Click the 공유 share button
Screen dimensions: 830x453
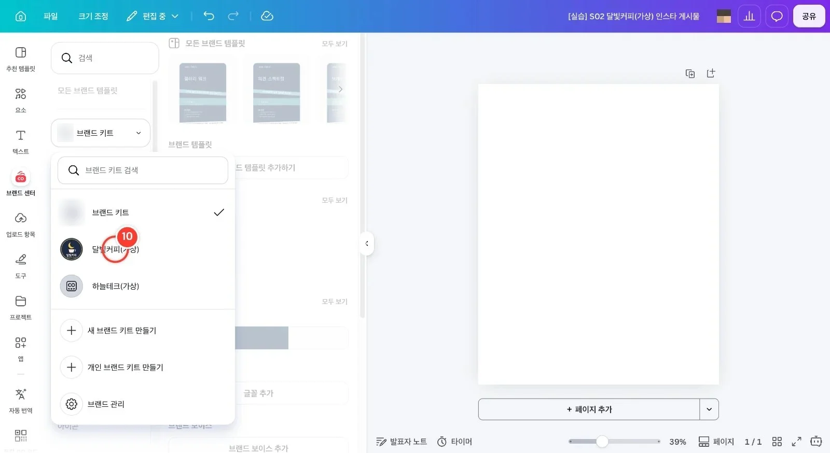809,16
